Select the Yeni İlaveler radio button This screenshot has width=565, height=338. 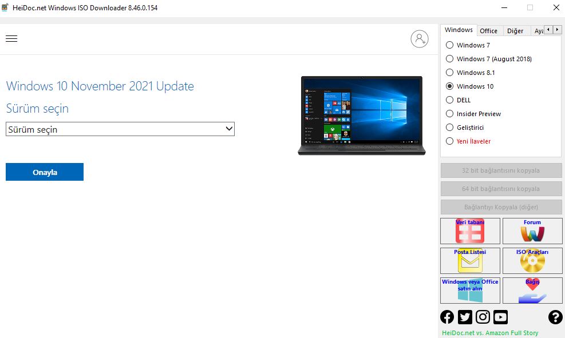click(450, 141)
